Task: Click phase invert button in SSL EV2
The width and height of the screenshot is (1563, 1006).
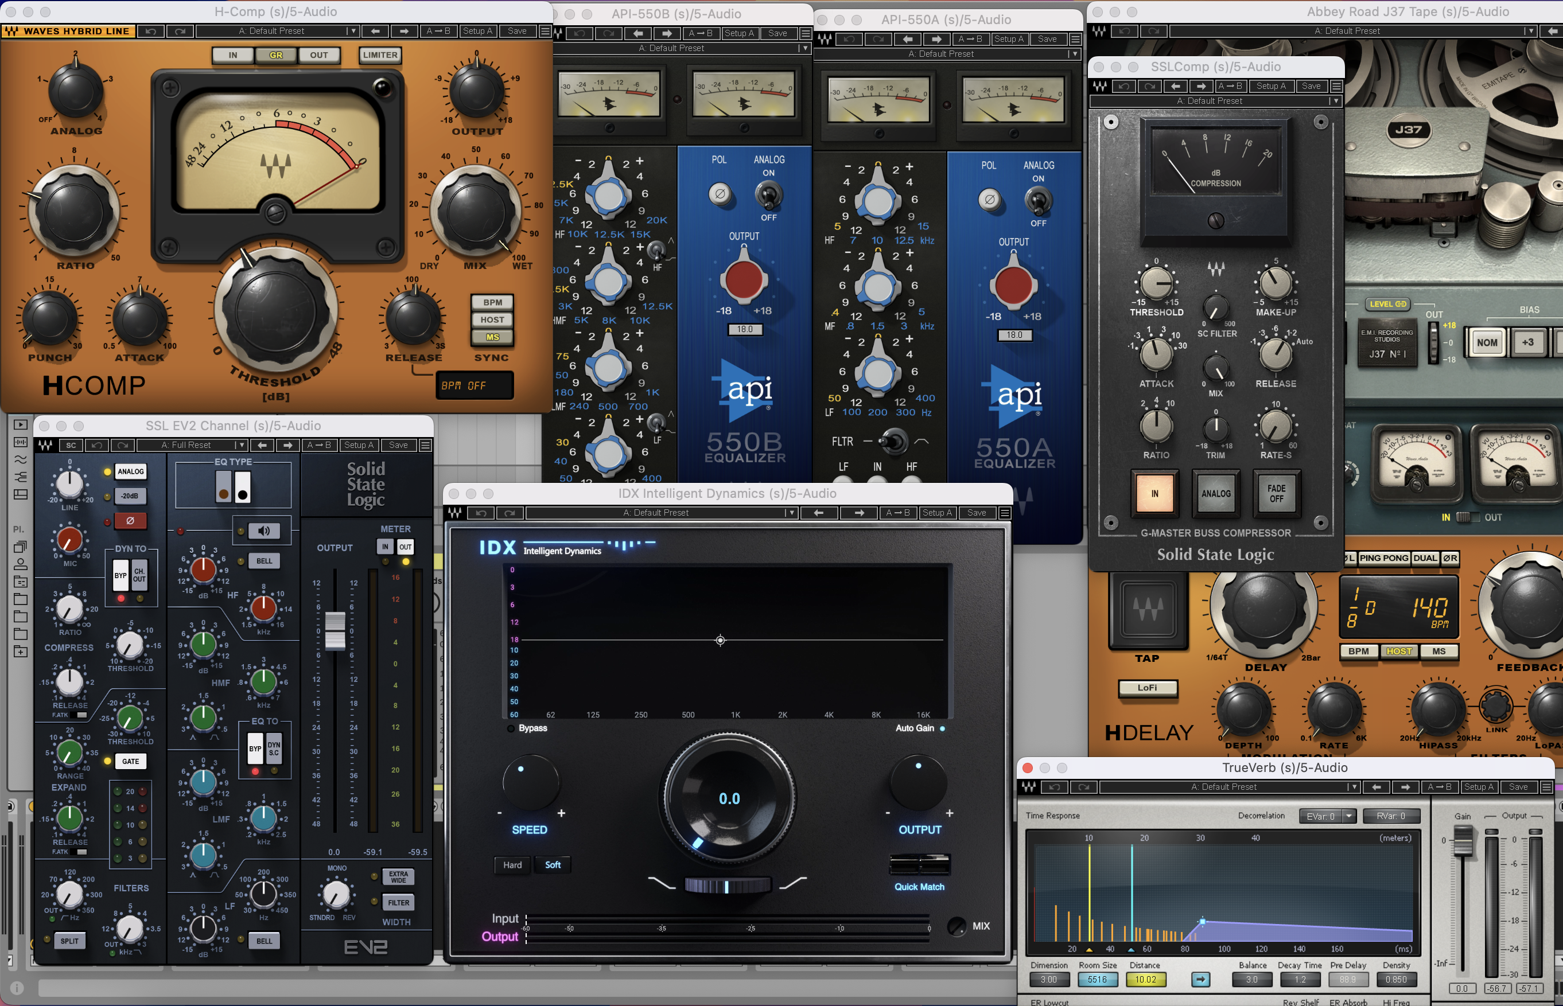Action: click(x=130, y=521)
